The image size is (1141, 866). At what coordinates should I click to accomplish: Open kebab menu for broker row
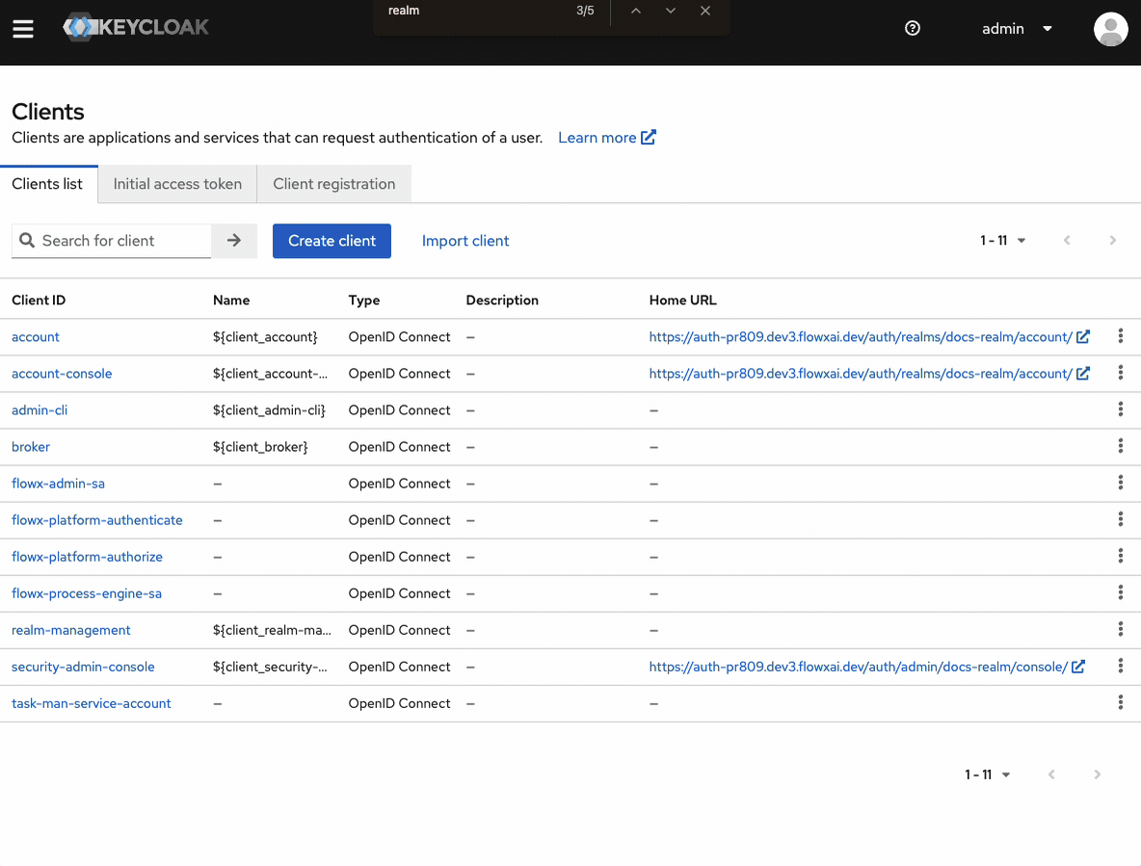click(x=1121, y=446)
